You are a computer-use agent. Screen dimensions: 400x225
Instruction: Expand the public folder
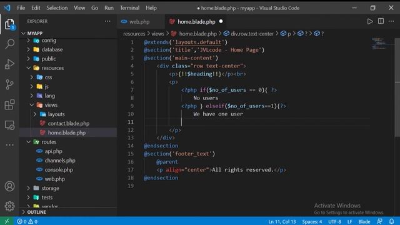(x=49, y=59)
